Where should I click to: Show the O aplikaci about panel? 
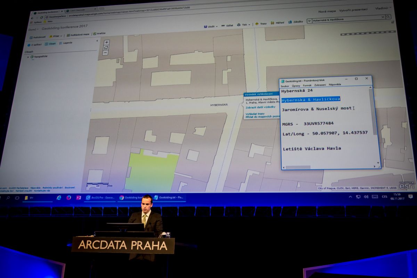pos(35,44)
